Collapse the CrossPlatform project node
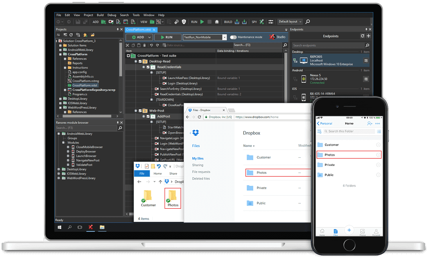The height and width of the screenshot is (258, 430). (x=60, y=54)
